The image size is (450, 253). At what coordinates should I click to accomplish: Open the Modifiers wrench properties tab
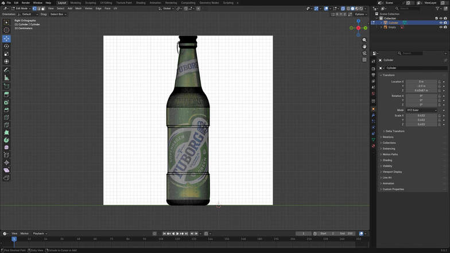[x=374, y=115]
